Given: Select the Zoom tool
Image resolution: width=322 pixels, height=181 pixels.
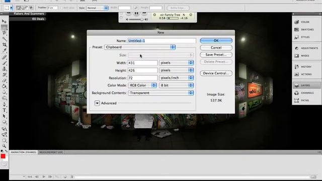Looking at the screenshot, I should [4, 146].
